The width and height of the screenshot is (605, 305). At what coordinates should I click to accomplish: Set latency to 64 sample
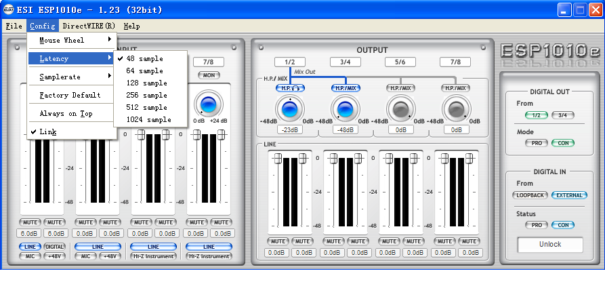150,71
